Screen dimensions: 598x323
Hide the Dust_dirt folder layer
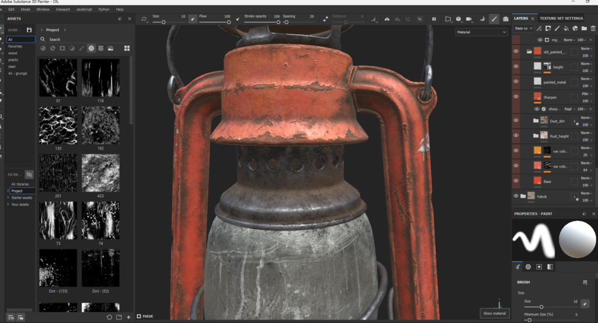pos(516,120)
